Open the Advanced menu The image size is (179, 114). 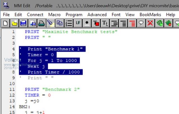(x=97, y=14)
